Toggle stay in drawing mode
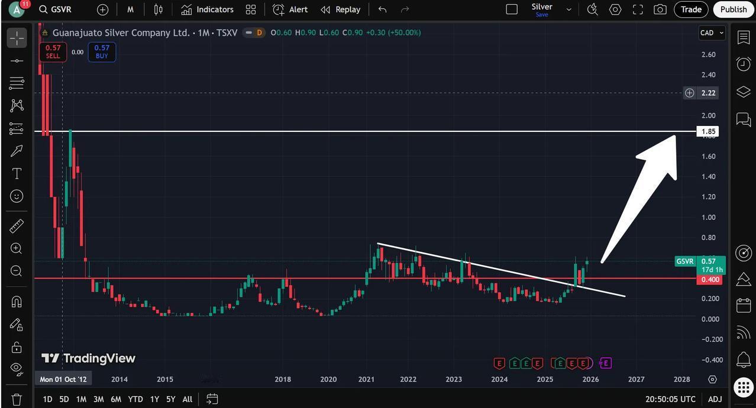The height and width of the screenshot is (408, 756). (17, 324)
